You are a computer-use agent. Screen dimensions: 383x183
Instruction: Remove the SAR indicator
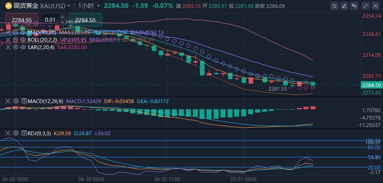pyautogui.click(x=8, y=47)
